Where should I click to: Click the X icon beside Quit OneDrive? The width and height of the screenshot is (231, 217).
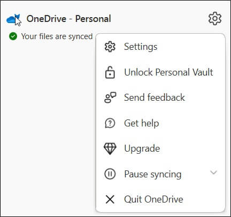tap(110, 199)
